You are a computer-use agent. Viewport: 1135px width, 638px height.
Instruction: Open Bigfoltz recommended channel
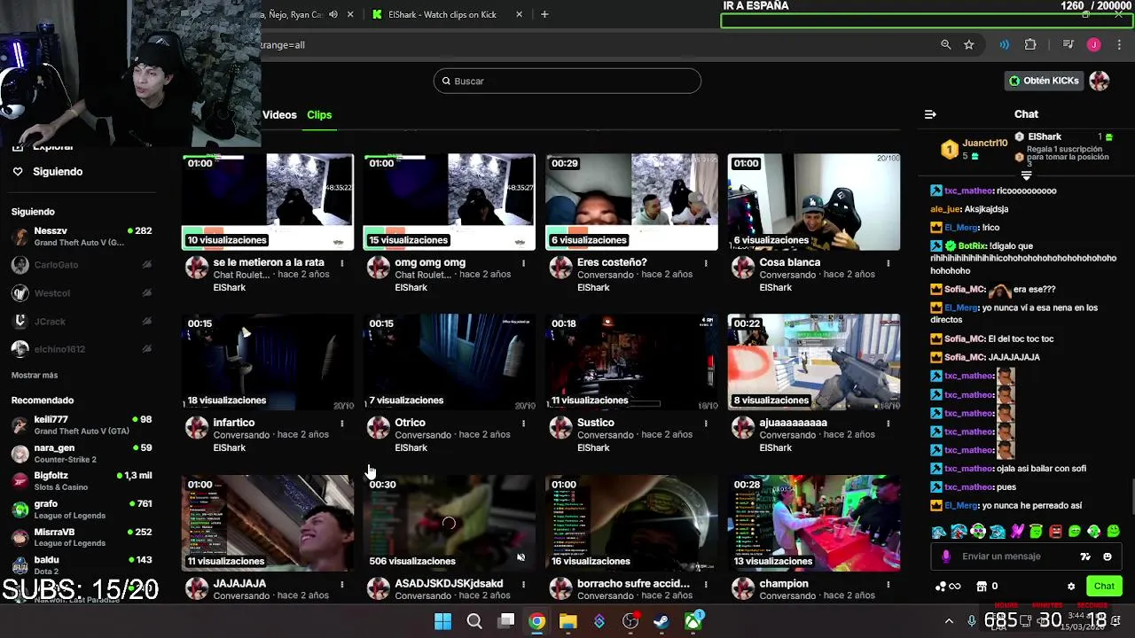(x=82, y=481)
